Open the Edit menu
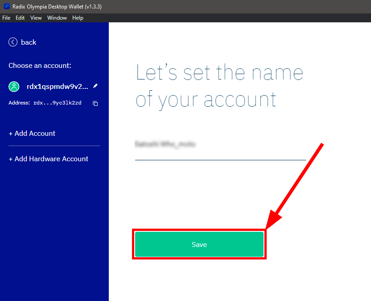The height and width of the screenshot is (301, 371). pyautogui.click(x=20, y=18)
